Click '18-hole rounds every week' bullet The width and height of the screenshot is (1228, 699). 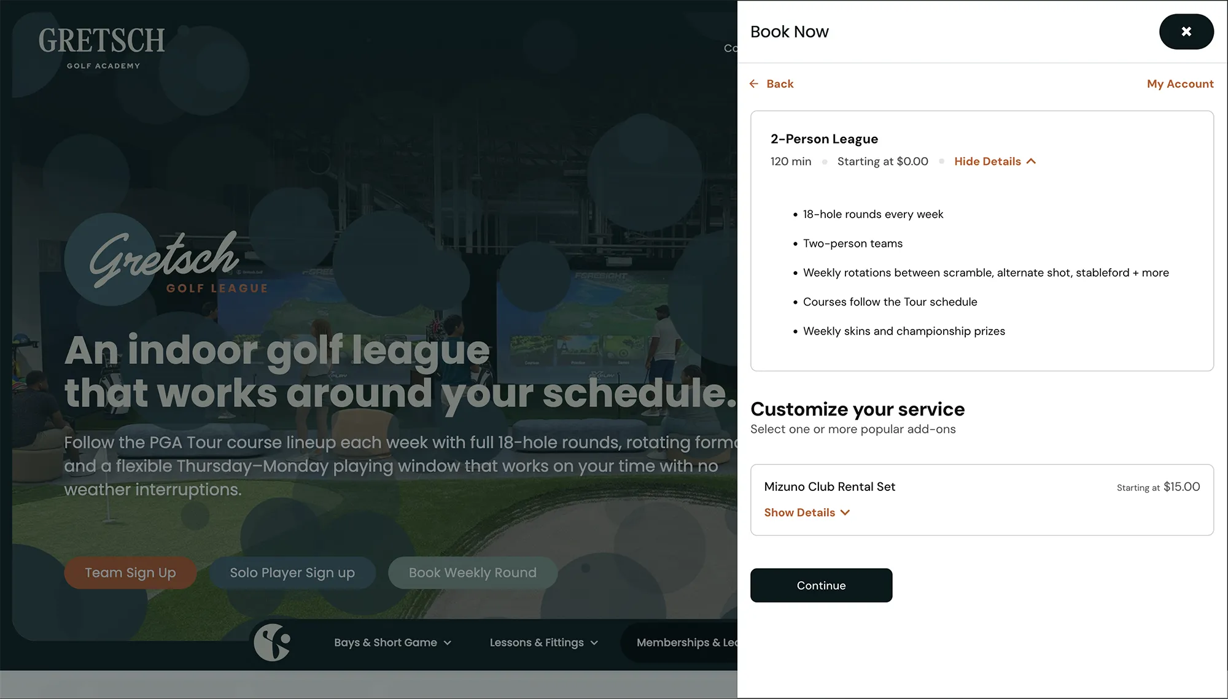[872, 214]
